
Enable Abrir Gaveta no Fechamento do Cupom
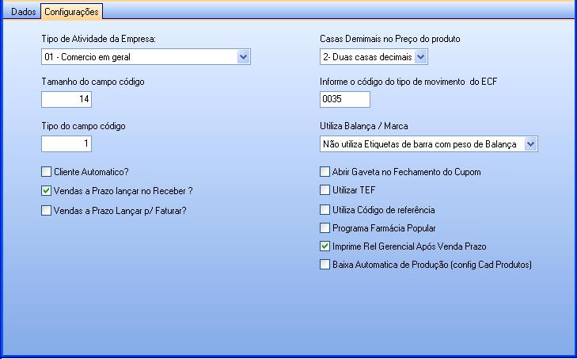click(x=325, y=171)
